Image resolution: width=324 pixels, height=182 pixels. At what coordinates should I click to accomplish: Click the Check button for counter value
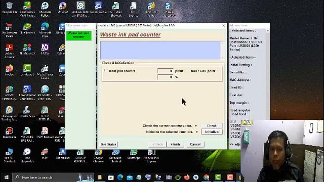coord(212,125)
